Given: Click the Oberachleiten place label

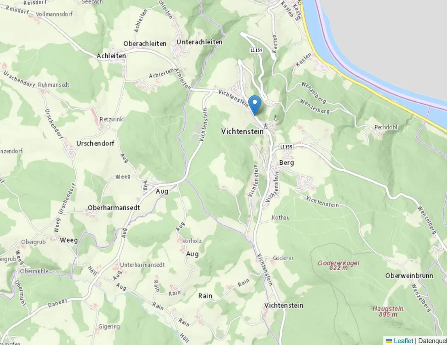Looking at the screenshot, I should (145, 44).
